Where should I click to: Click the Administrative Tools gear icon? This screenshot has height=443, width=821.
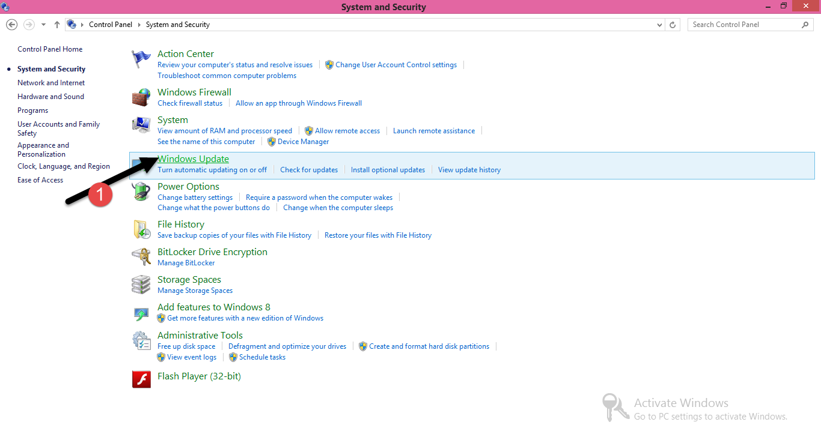[x=141, y=340]
